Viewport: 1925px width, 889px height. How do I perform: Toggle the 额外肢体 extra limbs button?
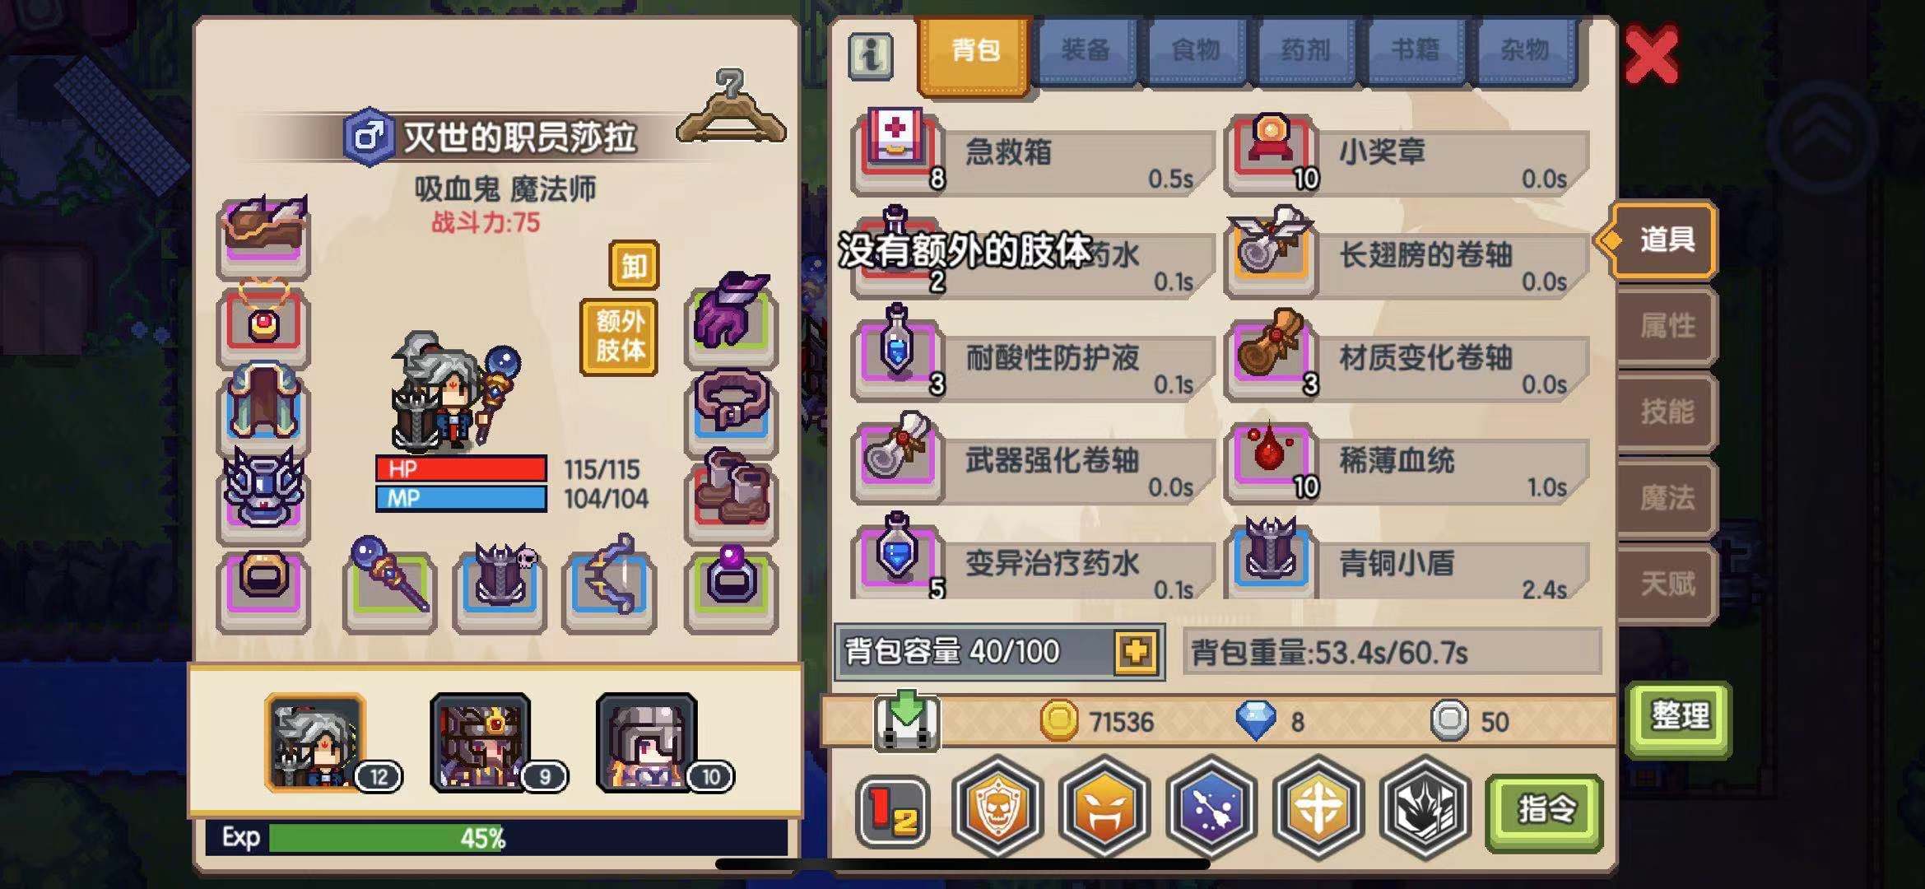tap(619, 337)
